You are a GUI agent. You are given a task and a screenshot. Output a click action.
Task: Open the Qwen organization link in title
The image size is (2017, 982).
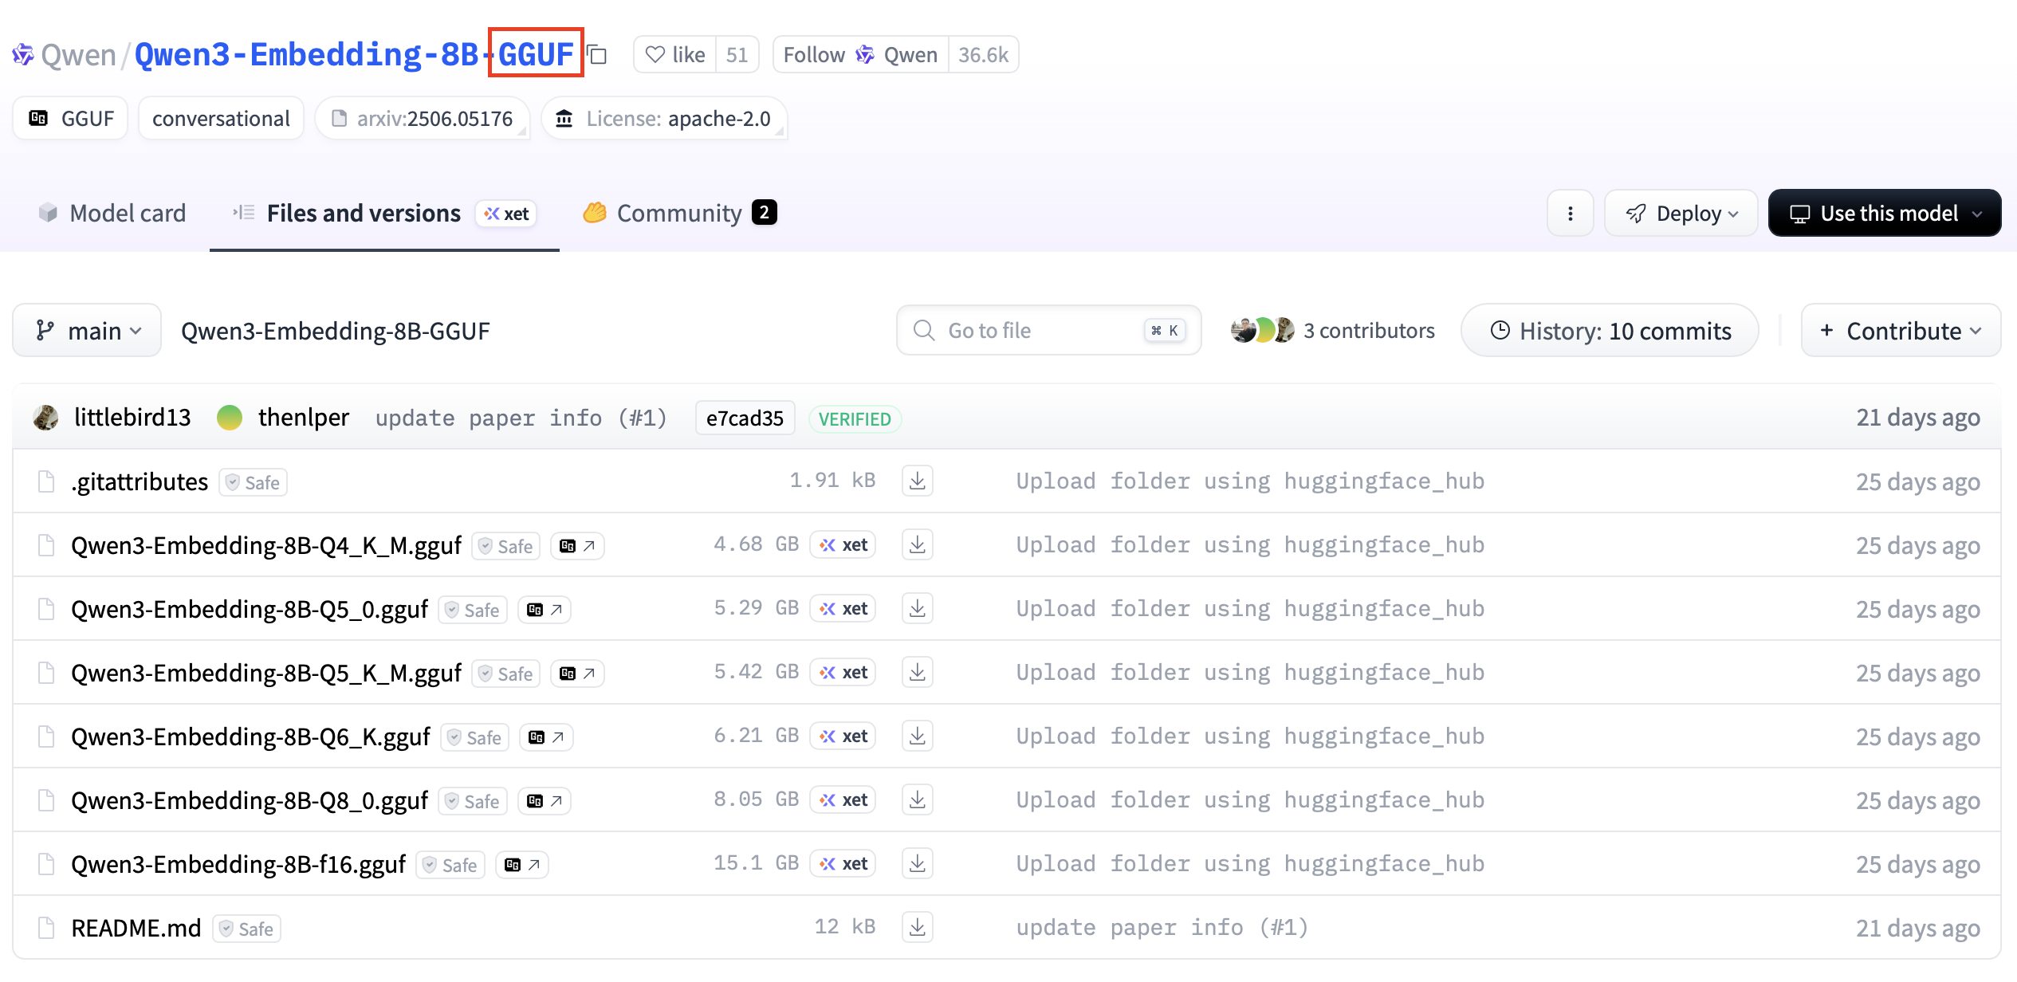click(x=78, y=54)
